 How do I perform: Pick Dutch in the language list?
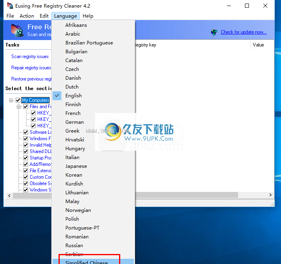tap(93, 87)
